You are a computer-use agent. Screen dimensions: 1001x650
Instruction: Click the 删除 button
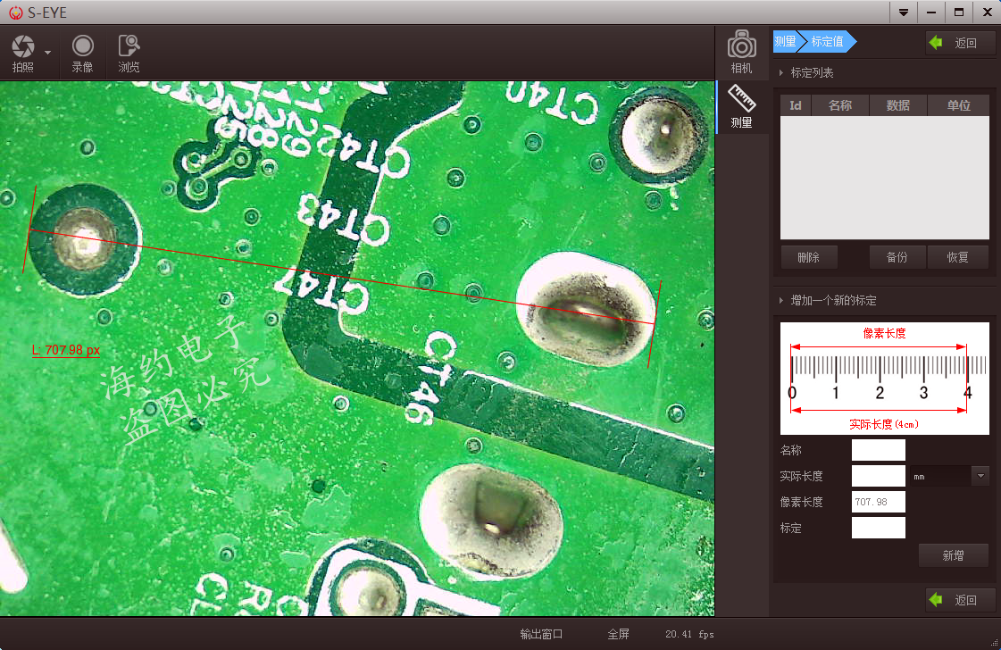pyautogui.click(x=809, y=256)
